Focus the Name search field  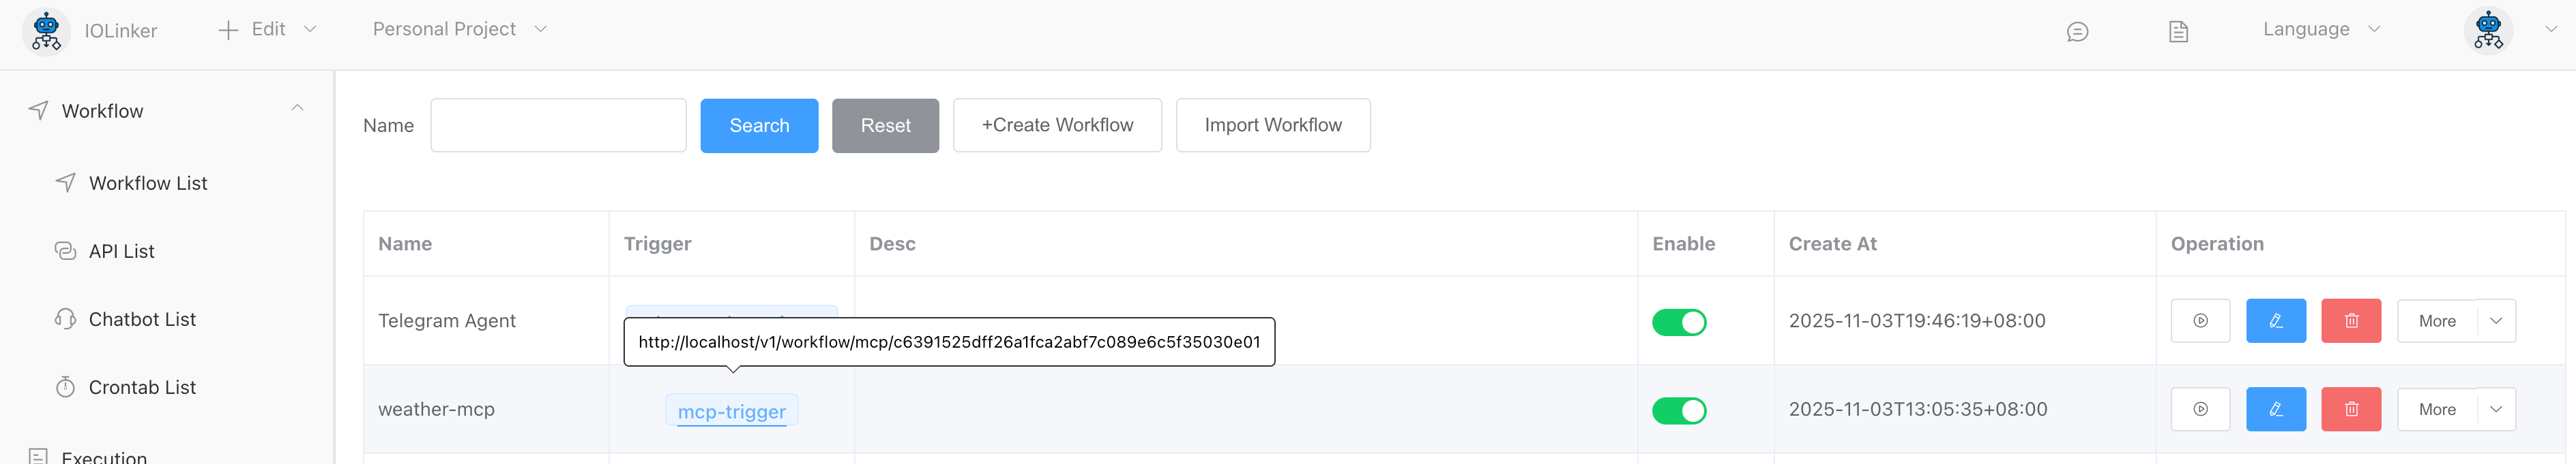tap(558, 126)
